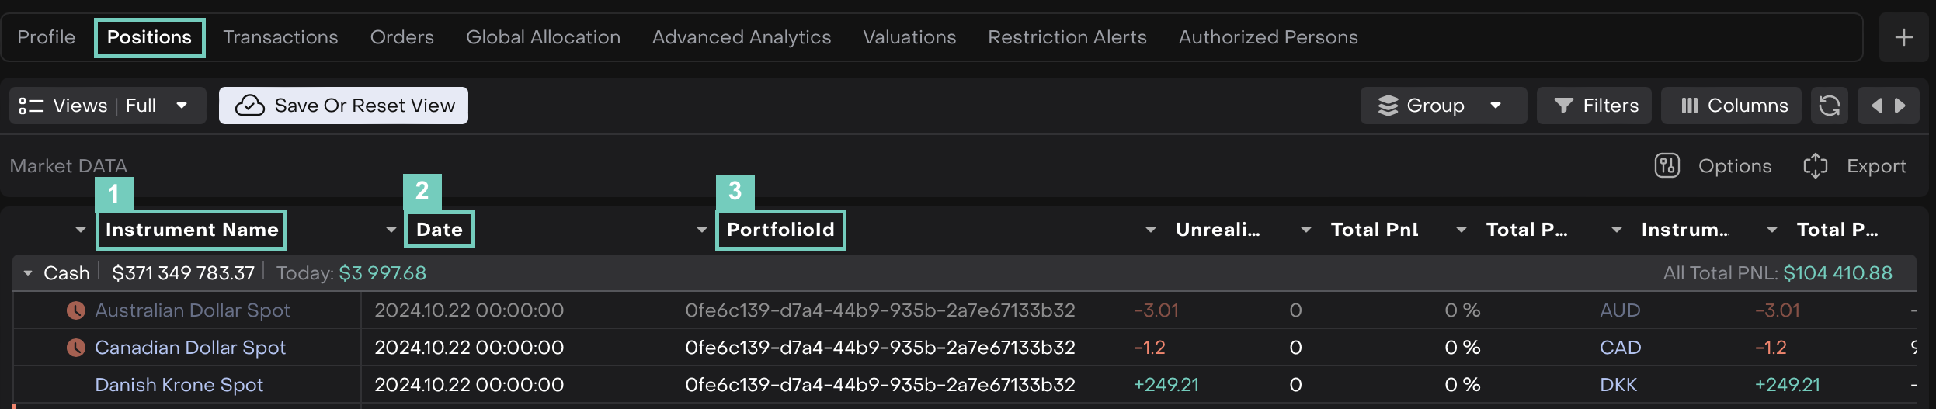Sort by the Total Pnl column header
This screenshot has height=409, width=1936.
point(1375,230)
